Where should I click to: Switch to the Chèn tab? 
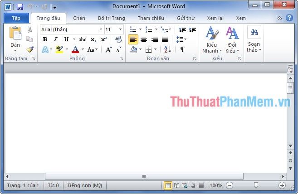coord(79,18)
